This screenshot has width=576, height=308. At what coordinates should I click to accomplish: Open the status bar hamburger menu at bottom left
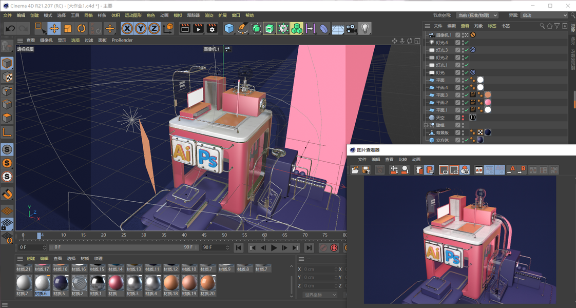(5, 304)
